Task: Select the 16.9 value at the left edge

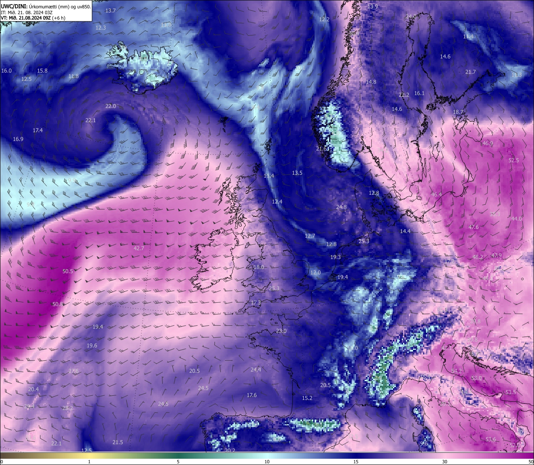Action: pyautogui.click(x=18, y=139)
